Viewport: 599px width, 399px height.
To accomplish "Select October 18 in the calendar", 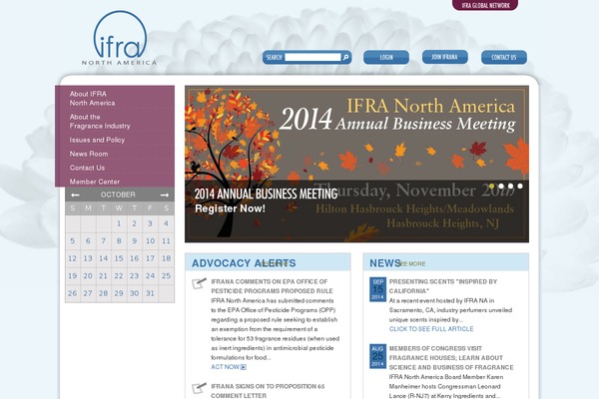I will pos(166,259).
